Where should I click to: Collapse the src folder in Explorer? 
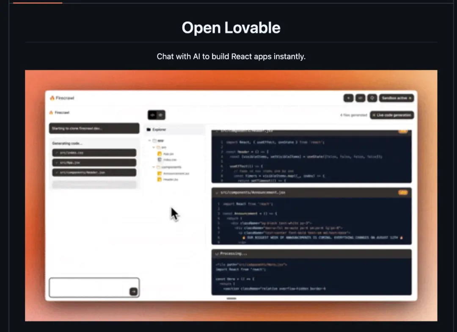(154, 147)
